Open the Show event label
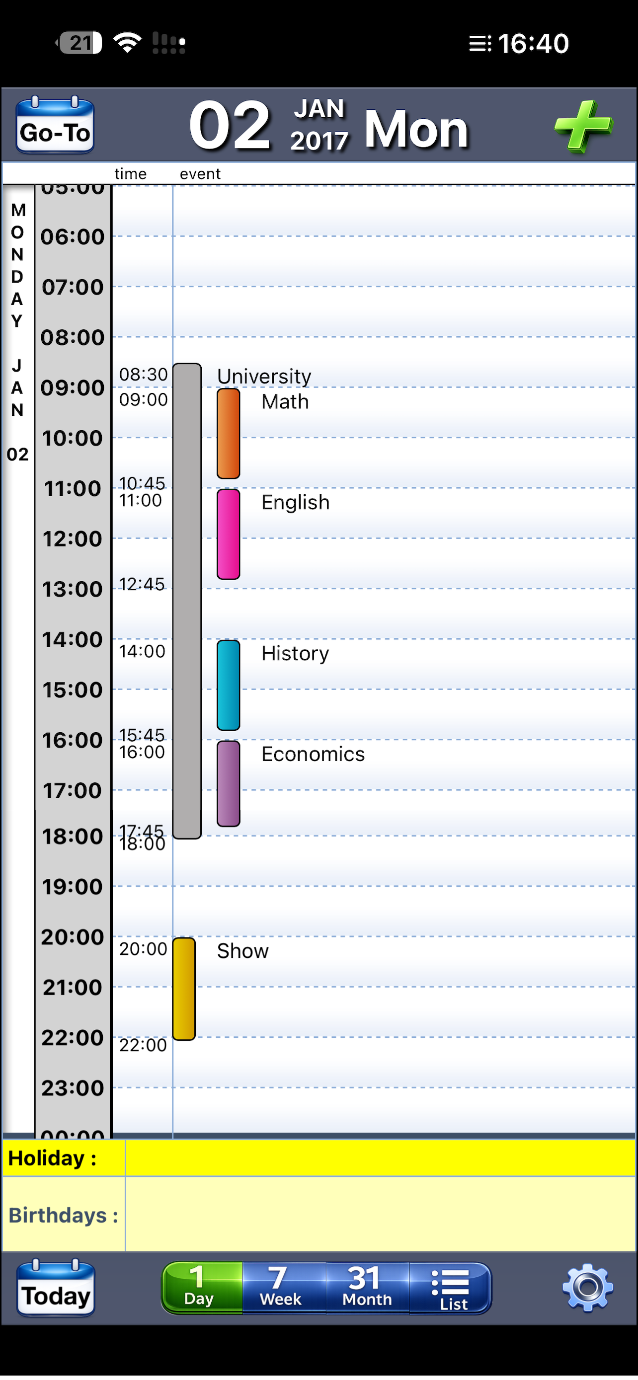The height and width of the screenshot is (1380, 638). (x=242, y=951)
